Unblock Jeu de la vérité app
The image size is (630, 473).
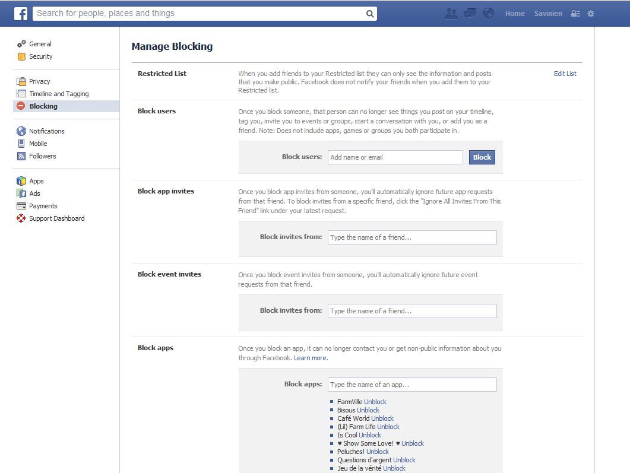tap(394, 468)
